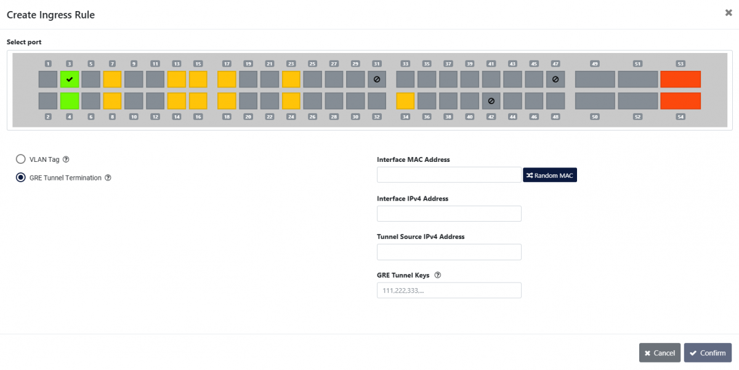Open the GRE Tunnel Termination help icon
The height and width of the screenshot is (370, 739).
(108, 178)
